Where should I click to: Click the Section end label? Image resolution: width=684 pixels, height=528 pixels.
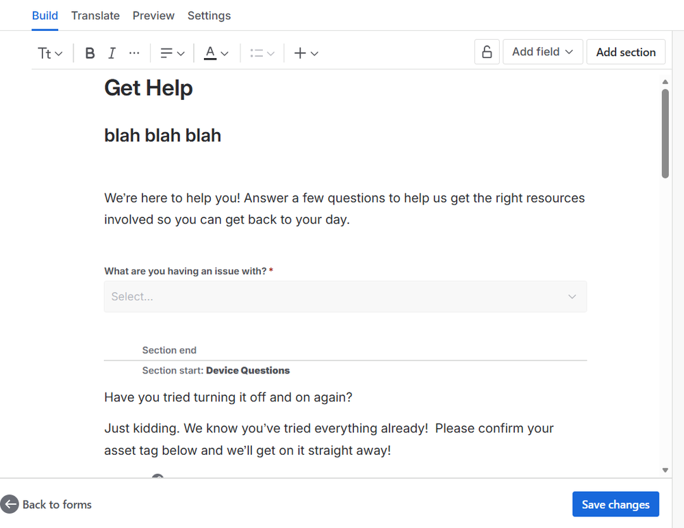coord(169,350)
